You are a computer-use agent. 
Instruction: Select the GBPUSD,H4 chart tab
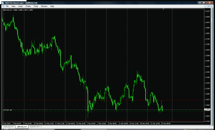(22, 127)
